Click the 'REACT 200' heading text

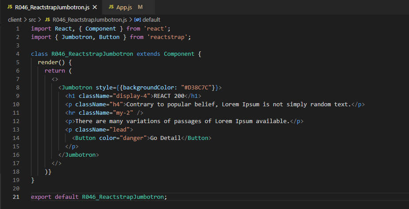[x=169, y=96]
